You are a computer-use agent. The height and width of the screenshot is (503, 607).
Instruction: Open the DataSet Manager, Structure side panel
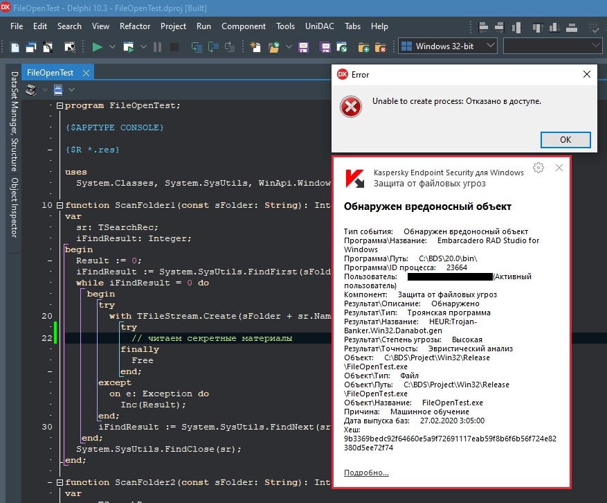point(15,121)
